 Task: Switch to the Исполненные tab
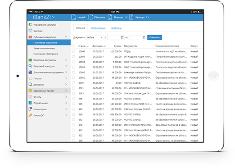(x=98, y=28)
